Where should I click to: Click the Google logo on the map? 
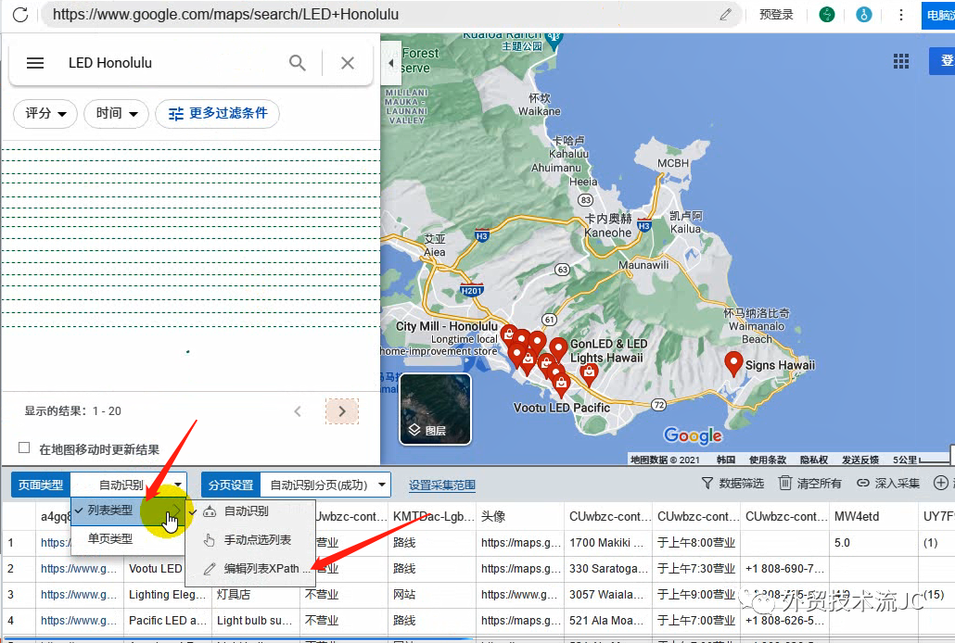[x=694, y=435]
